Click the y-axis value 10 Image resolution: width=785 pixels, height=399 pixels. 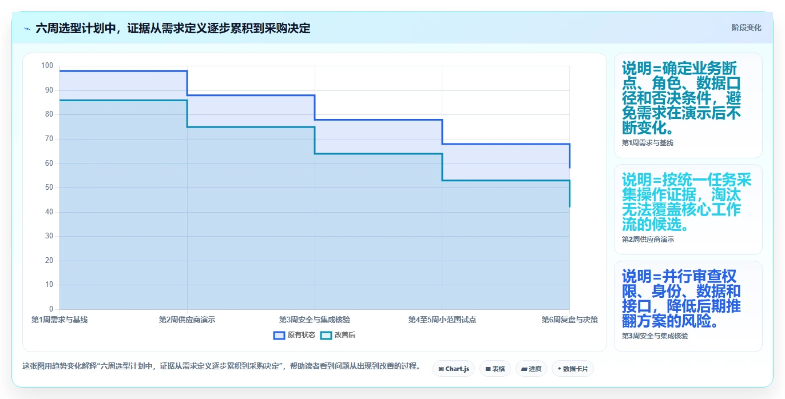tap(49, 285)
